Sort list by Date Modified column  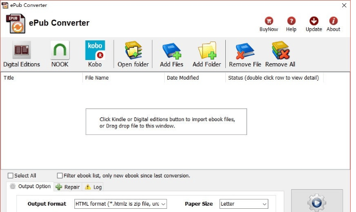pyautogui.click(x=195, y=78)
